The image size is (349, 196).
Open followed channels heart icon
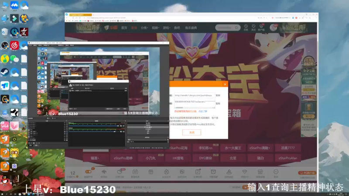[x=253, y=27]
